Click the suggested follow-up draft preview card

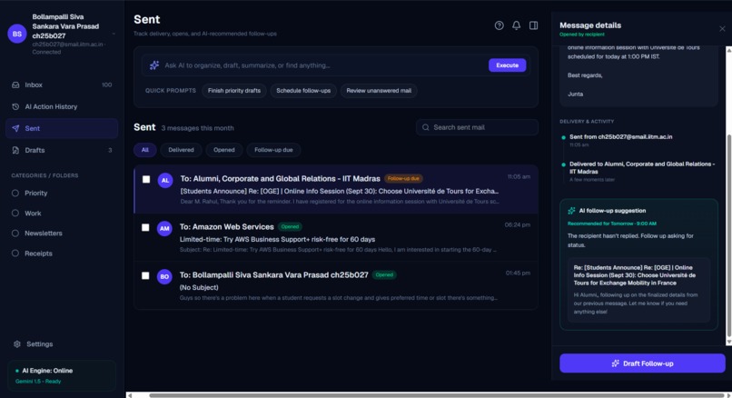click(x=638, y=290)
